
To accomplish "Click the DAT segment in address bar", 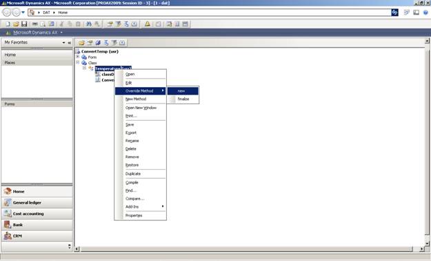I will pos(46,12).
